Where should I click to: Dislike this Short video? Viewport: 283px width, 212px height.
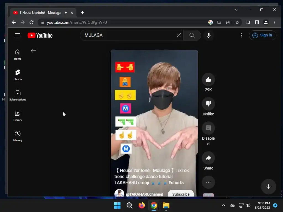coord(208,104)
